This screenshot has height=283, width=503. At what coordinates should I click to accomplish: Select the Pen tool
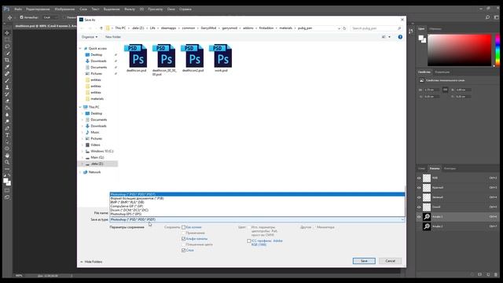[7, 128]
